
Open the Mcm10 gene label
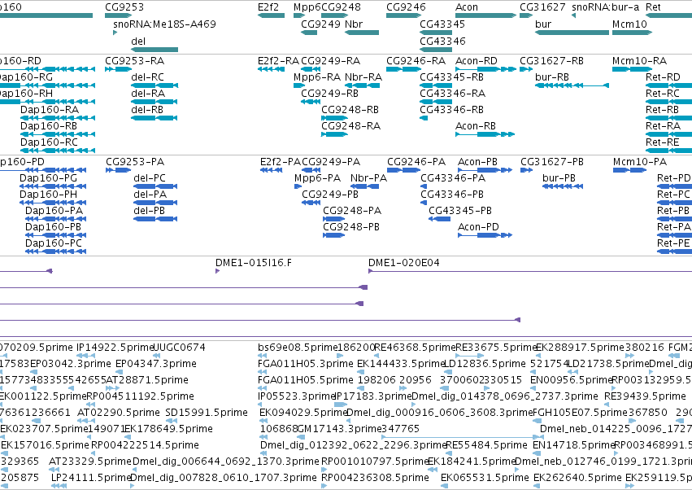629,24
